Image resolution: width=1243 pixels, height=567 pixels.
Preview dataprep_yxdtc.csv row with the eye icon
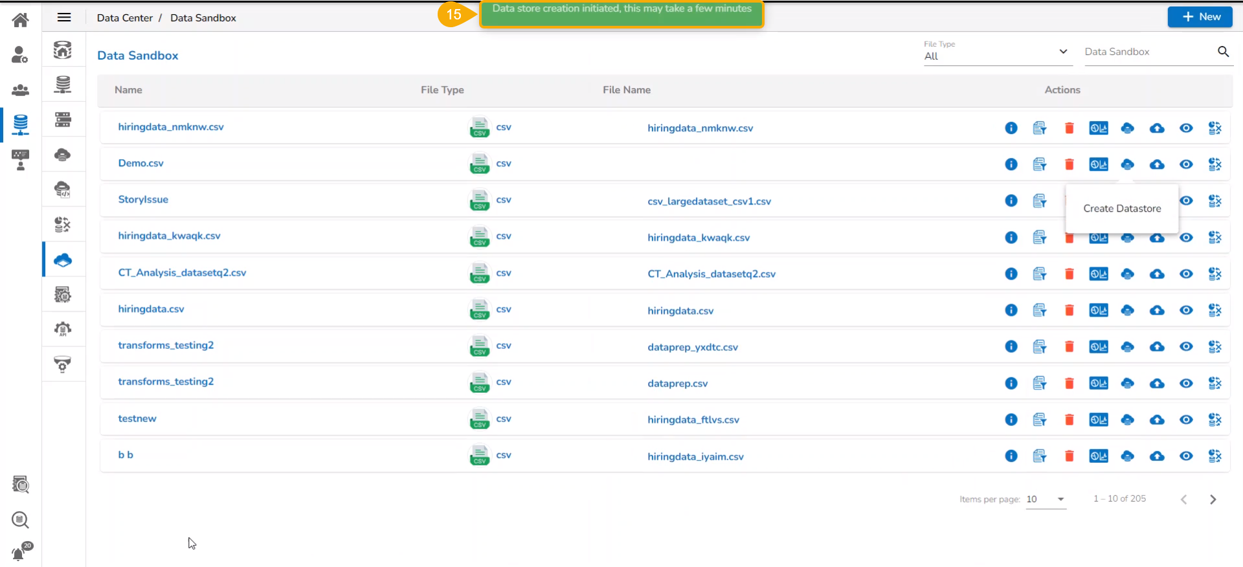point(1186,347)
